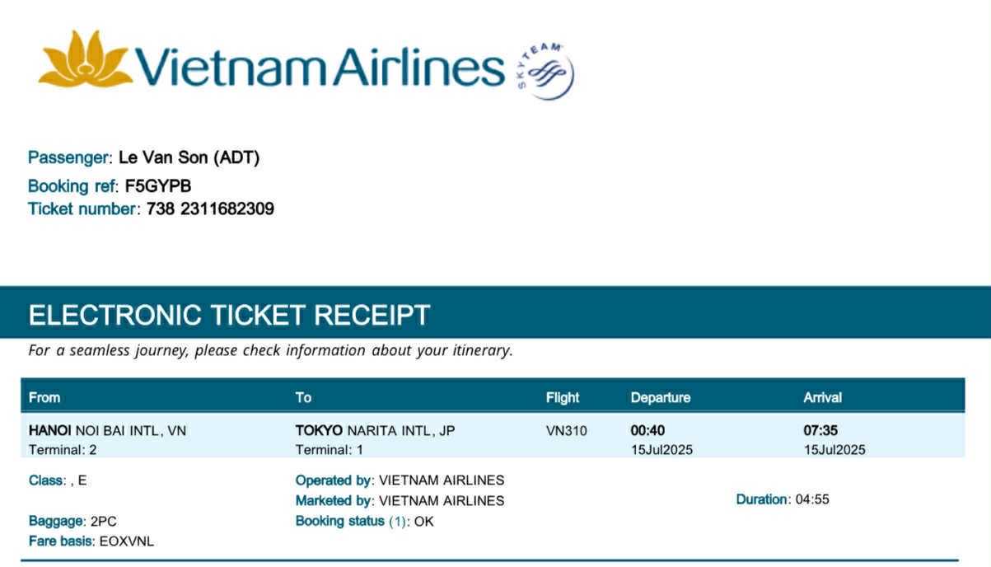The height and width of the screenshot is (567, 991).
Task: Click flight number VN310
Action: pos(567,430)
